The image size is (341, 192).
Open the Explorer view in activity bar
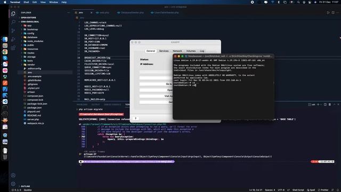tap(13, 14)
